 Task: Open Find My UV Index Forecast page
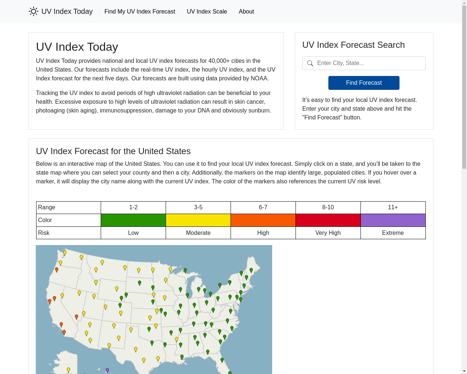coord(140,12)
